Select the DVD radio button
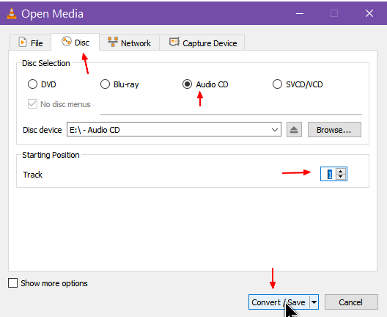The height and width of the screenshot is (317, 387). click(x=32, y=84)
